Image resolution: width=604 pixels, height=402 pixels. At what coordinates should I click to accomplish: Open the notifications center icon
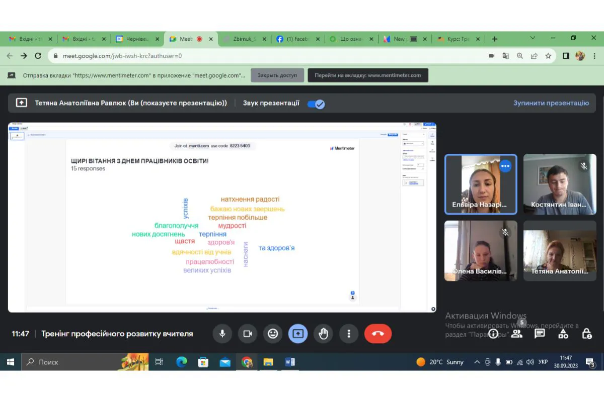pyautogui.click(x=590, y=362)
